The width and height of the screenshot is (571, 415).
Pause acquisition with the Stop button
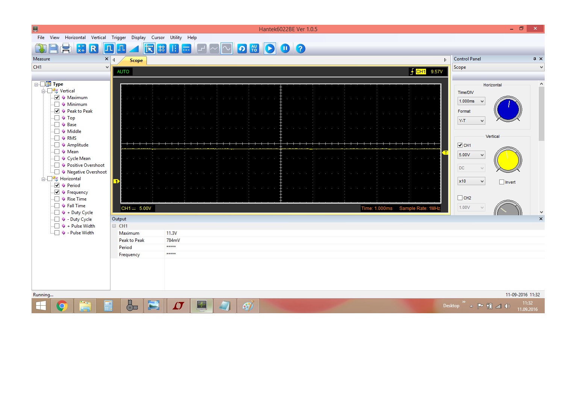click(x=285, y=48)
